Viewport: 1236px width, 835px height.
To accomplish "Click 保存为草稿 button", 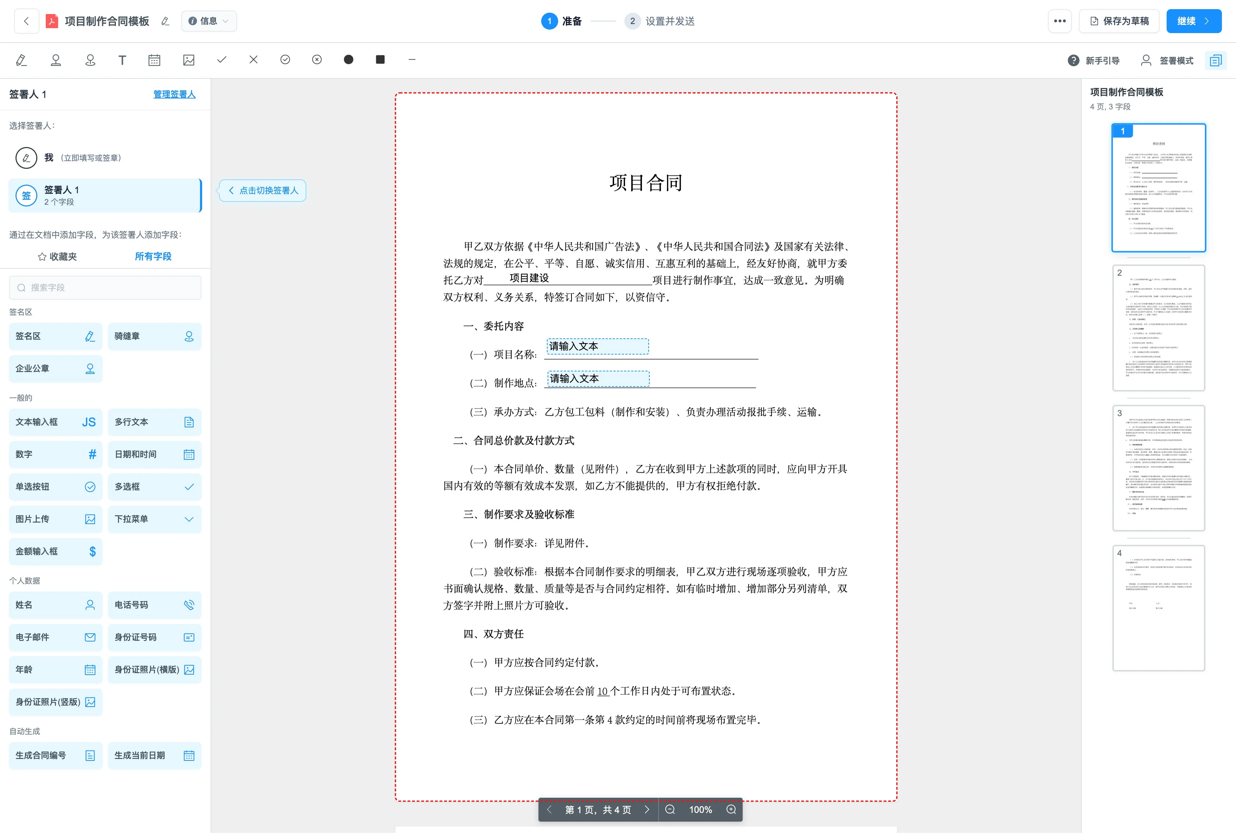I will pos(1119,21).
